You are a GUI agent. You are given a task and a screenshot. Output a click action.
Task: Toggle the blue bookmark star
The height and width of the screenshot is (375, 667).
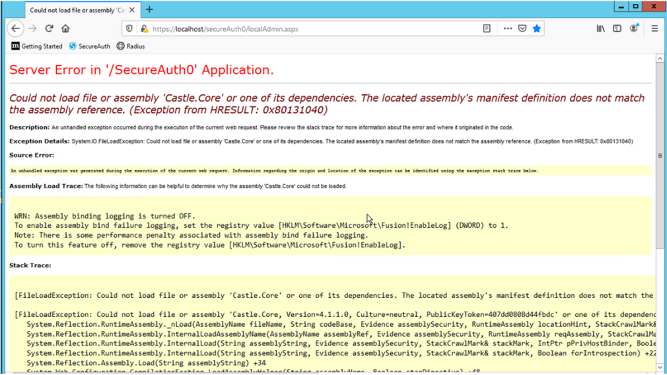click(x=537, y=28)
